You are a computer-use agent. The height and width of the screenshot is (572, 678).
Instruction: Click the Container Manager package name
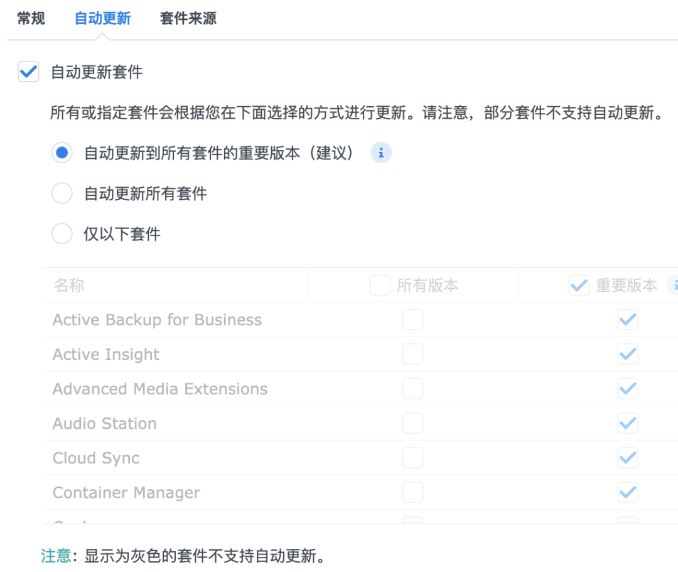(126, 492)
